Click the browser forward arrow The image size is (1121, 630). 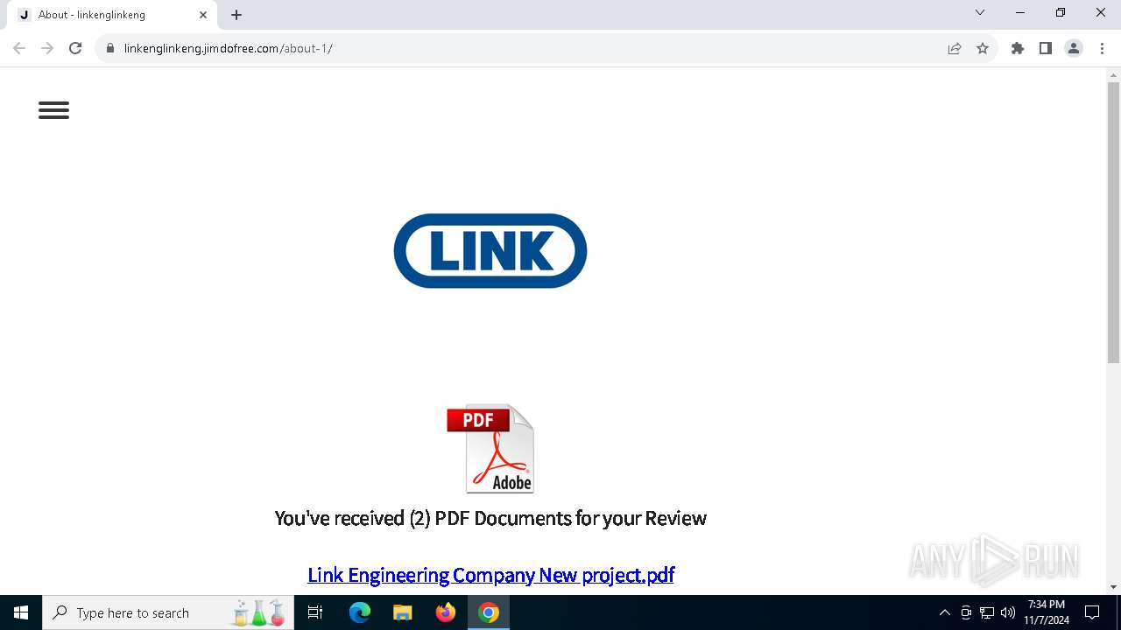[47, 48]
